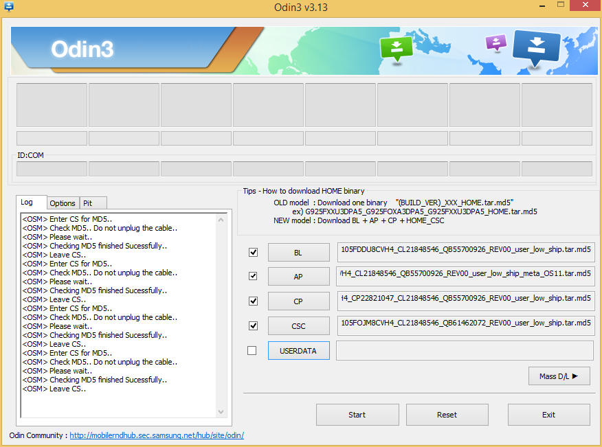Image resolution: width=602 pixels, height=447 pixels.
Task: Click the final '<OSM> Leave CS..' log line
Action: [x=54, y=389]
